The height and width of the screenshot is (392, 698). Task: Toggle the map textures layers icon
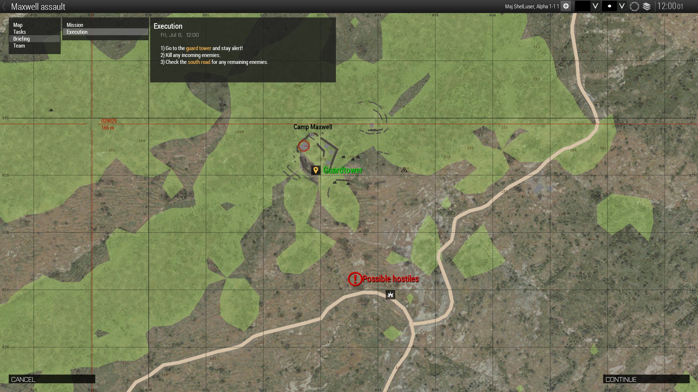click(x=647, y=6)
